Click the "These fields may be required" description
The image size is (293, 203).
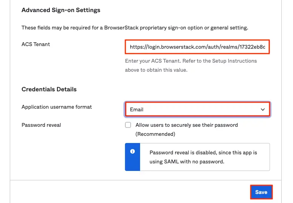tap(135, 28)
